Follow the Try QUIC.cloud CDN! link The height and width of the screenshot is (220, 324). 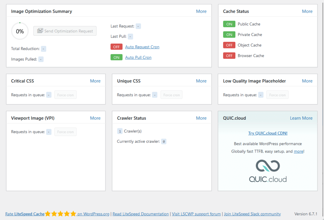[268, 133]
